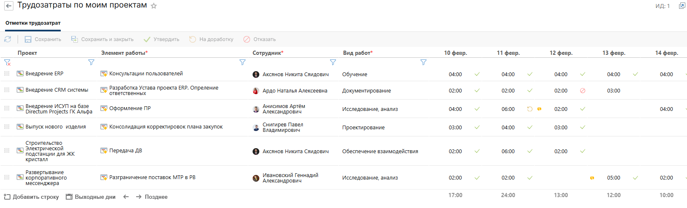
Task: Go to later dates with Позднее
Action: 152,197
